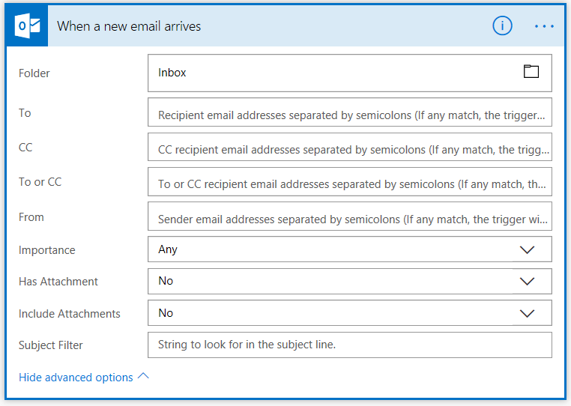
Task: Open the folder picker icon
Action: click(x=531, y=72)
